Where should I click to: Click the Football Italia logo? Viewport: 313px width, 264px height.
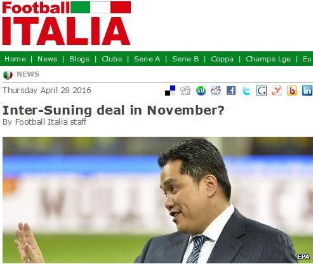tap(66, 23)
